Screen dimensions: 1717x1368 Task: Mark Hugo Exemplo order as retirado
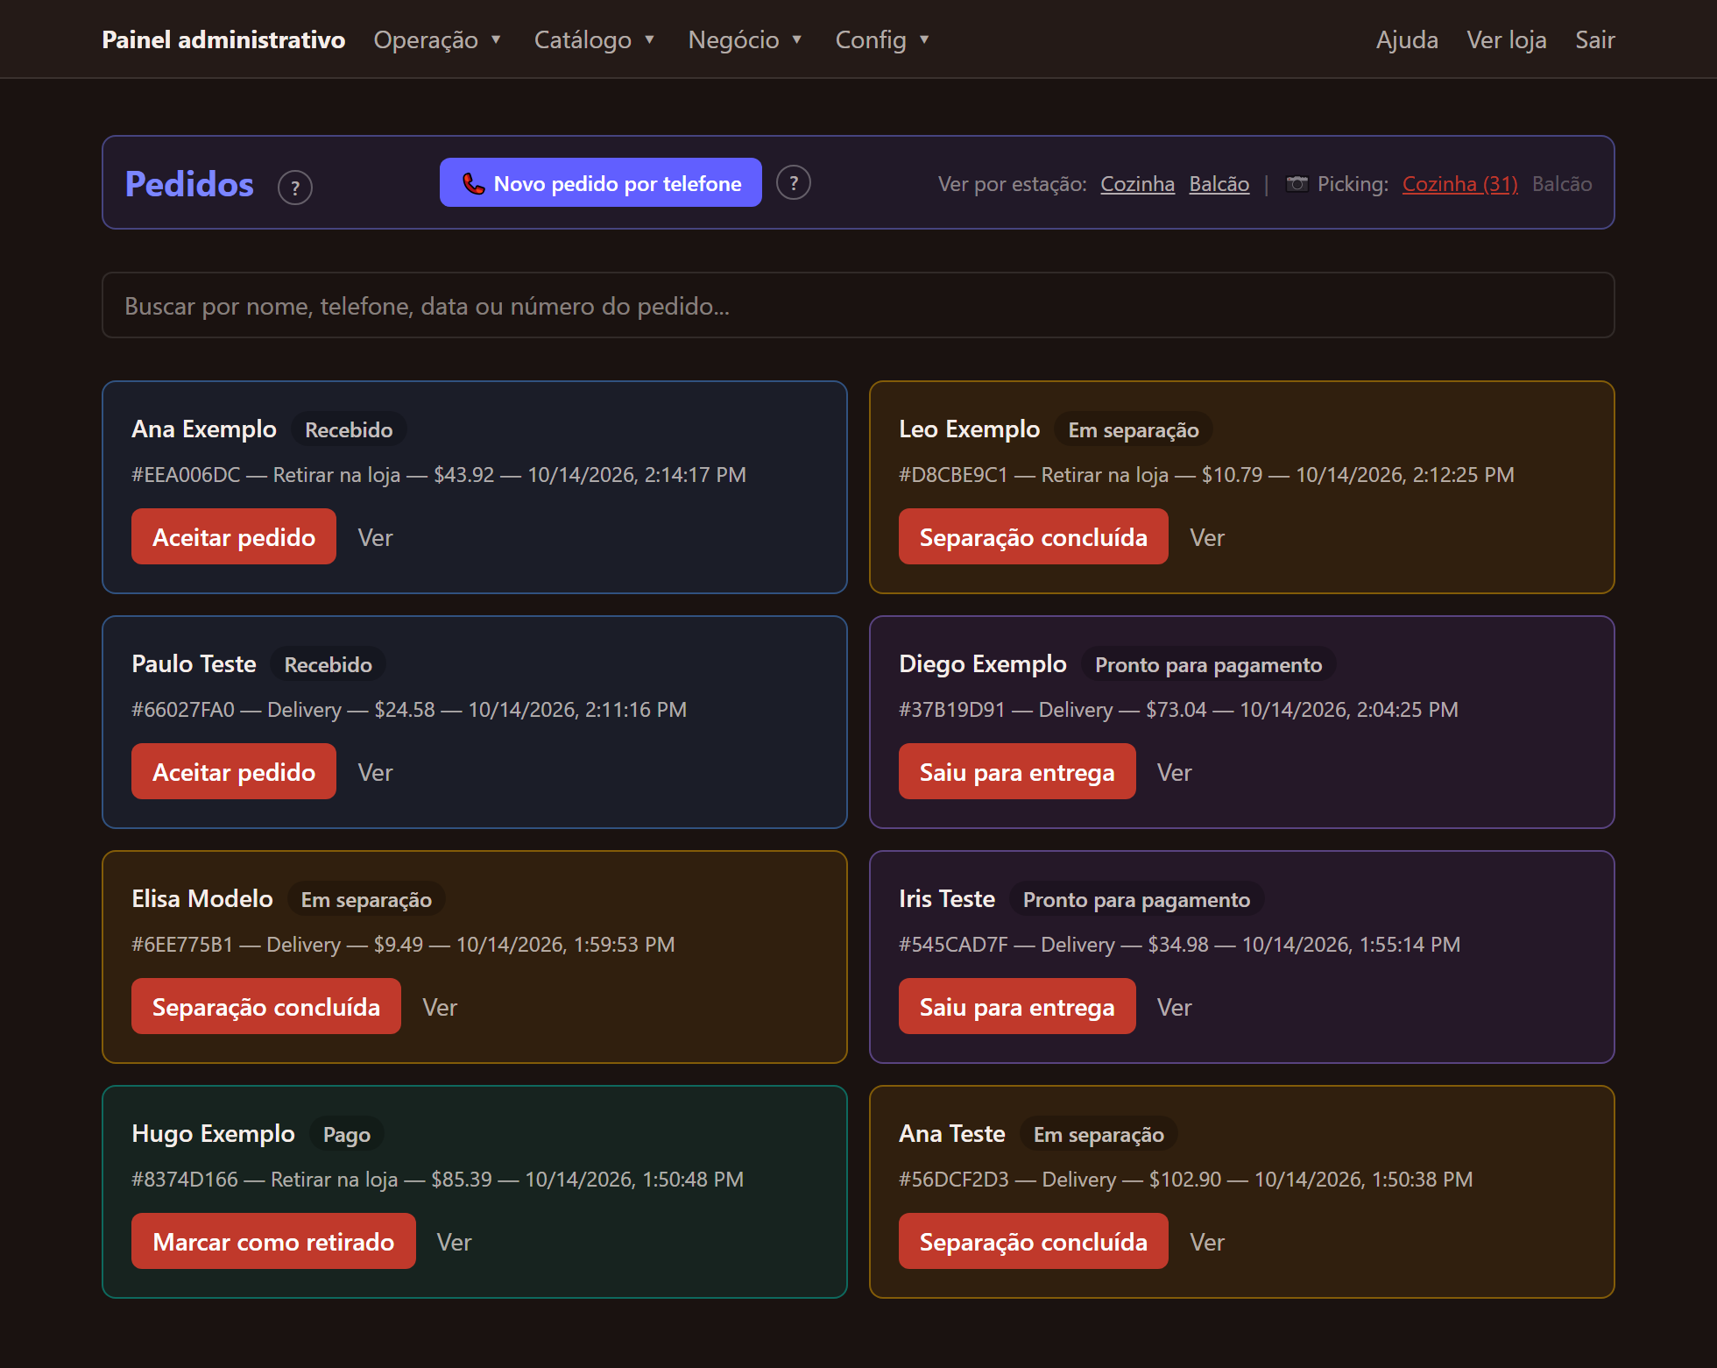coord(273,1241)
